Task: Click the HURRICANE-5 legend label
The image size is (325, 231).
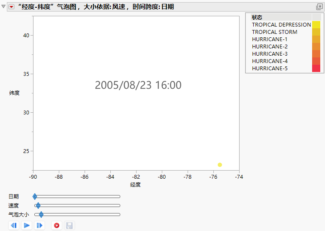Action: (x=270, y=68)
